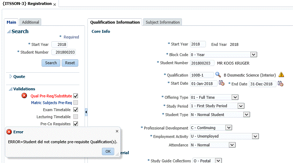This screenshot has width=293, height=163.
Task: Close the Error dialog with X
Action: click(x=117, y=131)
